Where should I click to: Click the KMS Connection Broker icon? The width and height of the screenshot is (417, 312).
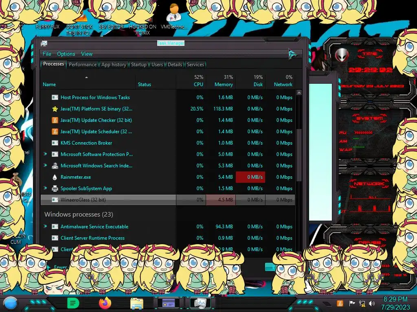coord(55,143)
